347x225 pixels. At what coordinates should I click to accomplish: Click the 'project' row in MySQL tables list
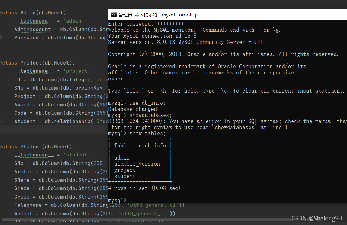(x=125, y=170)
